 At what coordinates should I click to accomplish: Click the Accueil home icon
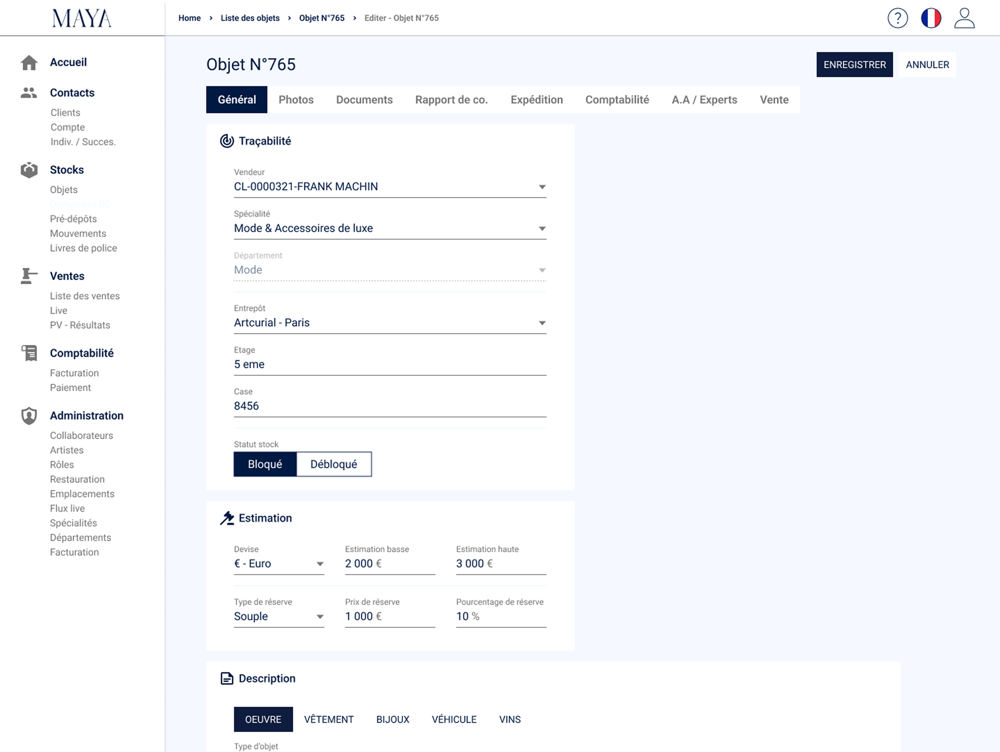coord(29,62)
